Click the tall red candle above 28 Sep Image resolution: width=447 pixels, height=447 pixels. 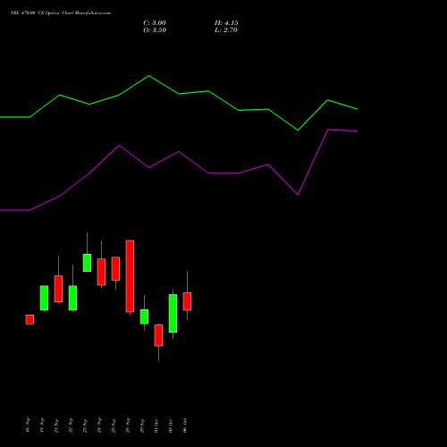pos(130,276)
